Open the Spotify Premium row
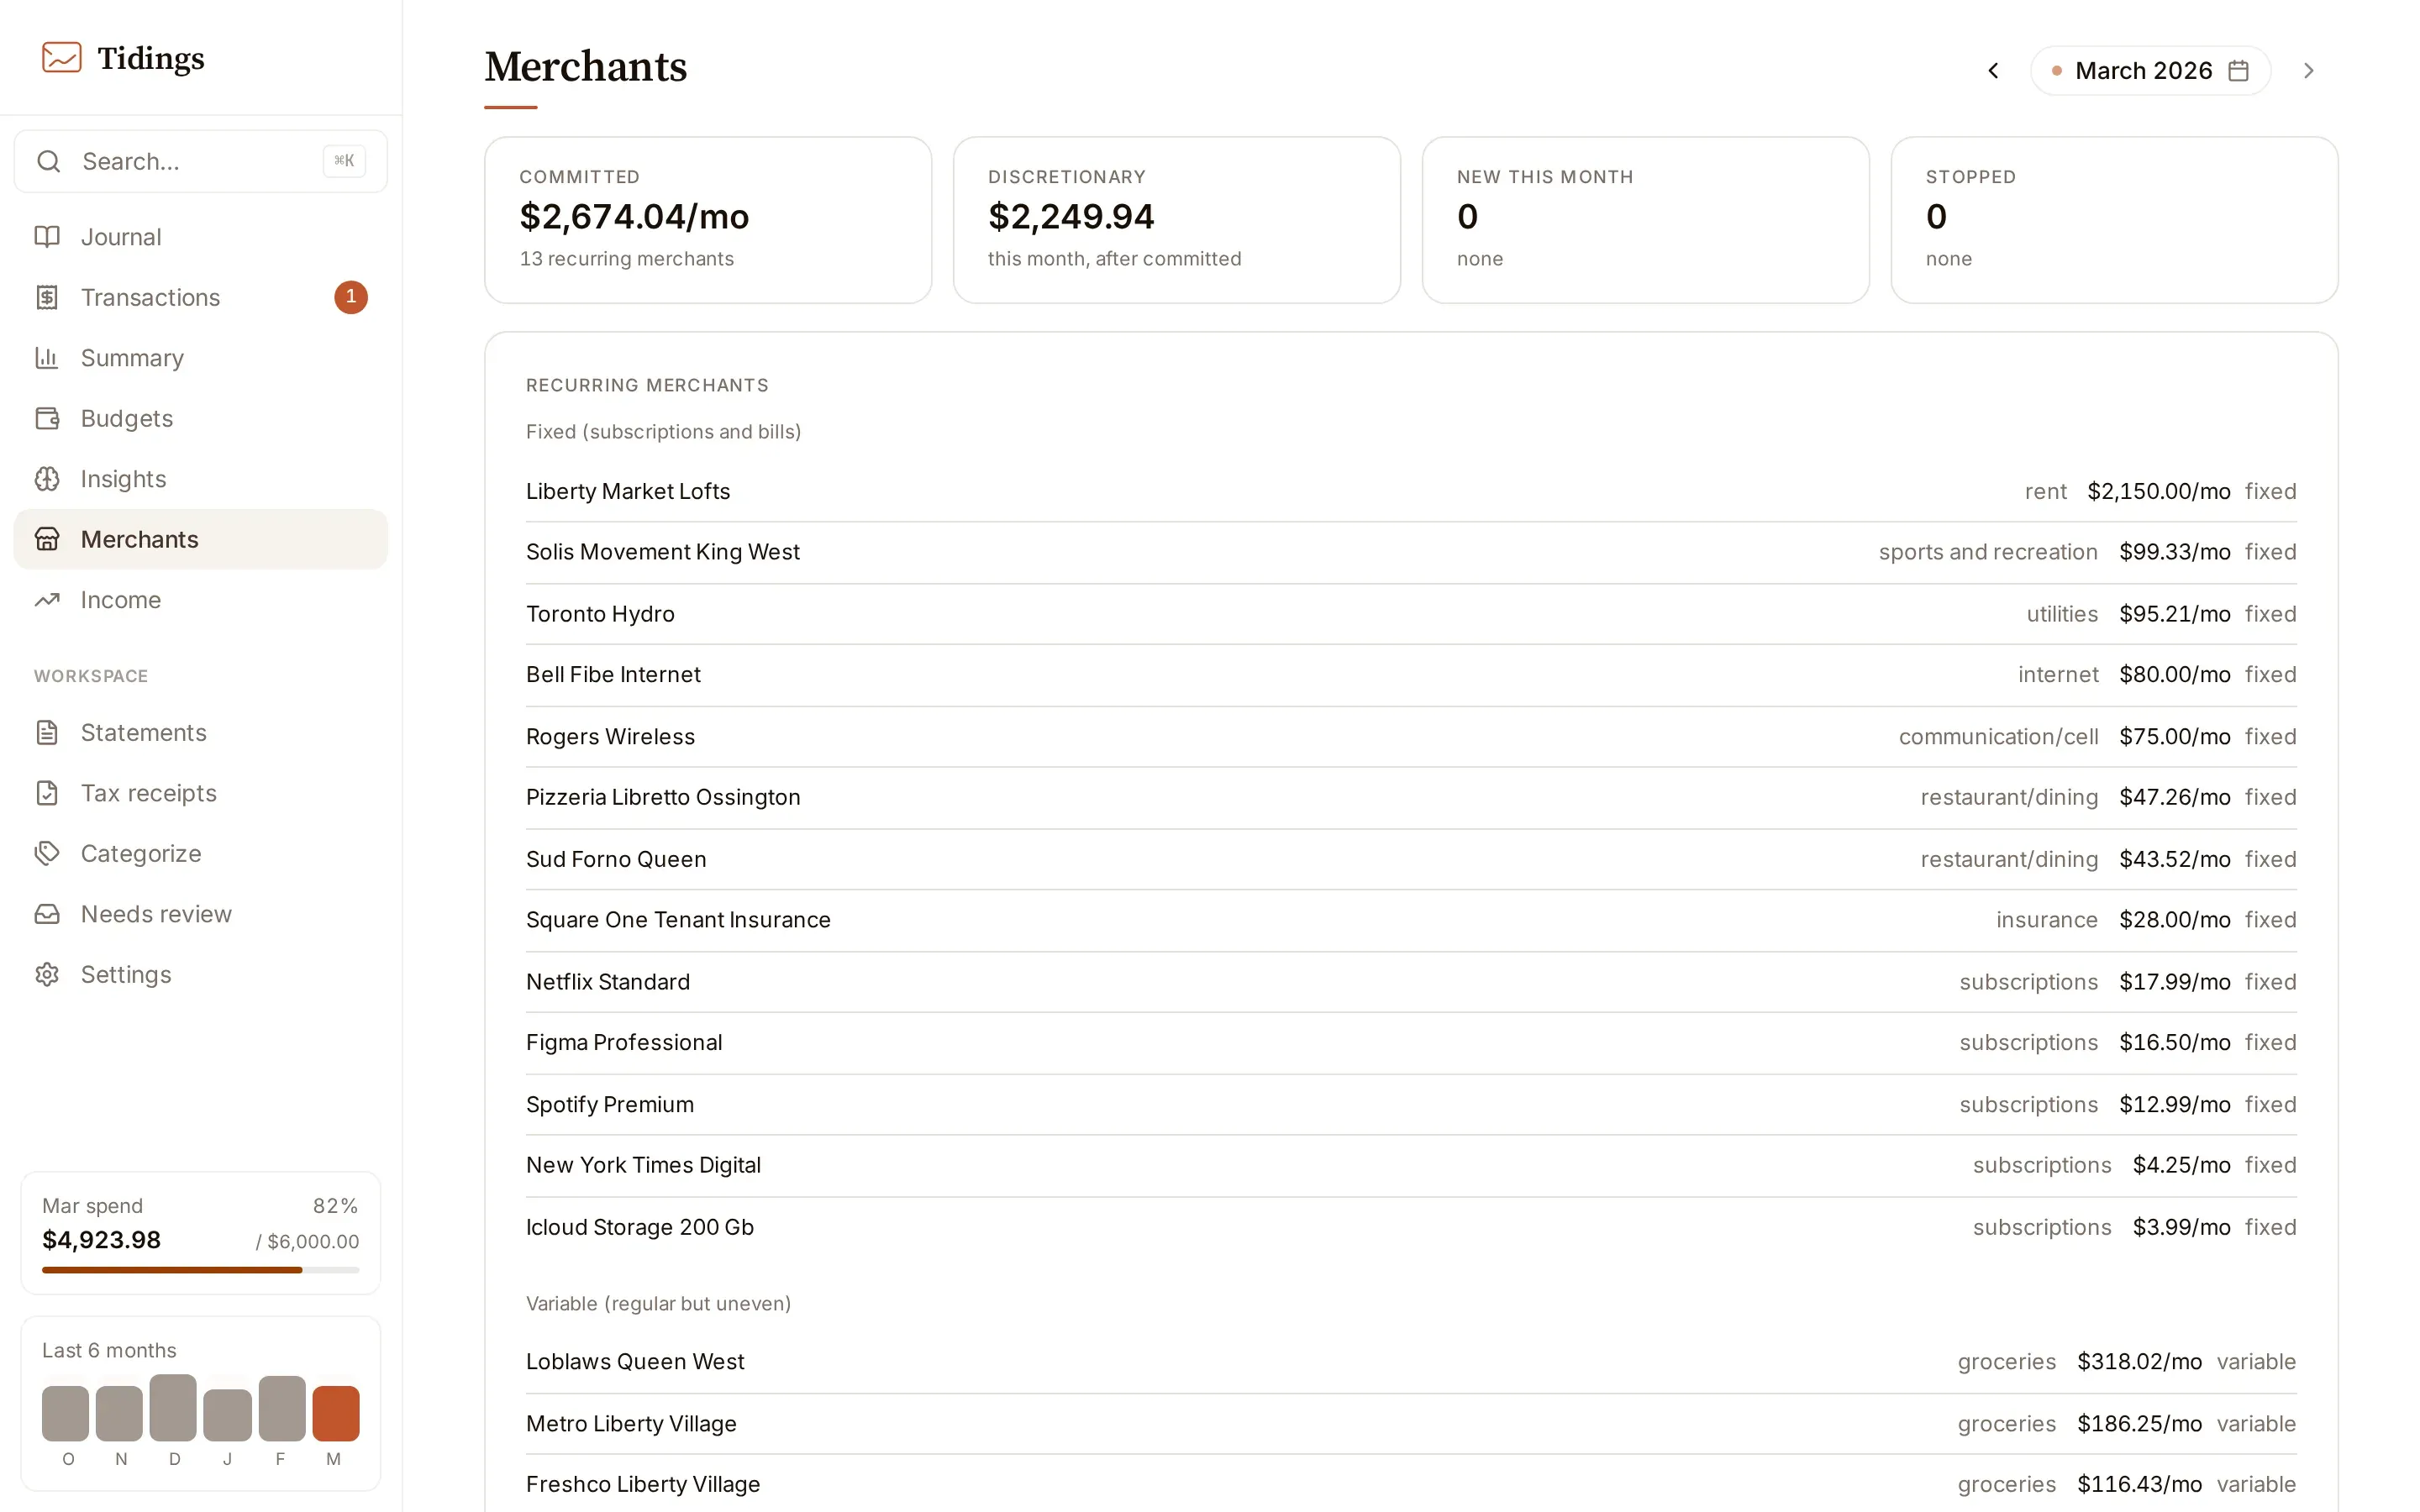 pyautogui.click(x=1411, y=1105)
